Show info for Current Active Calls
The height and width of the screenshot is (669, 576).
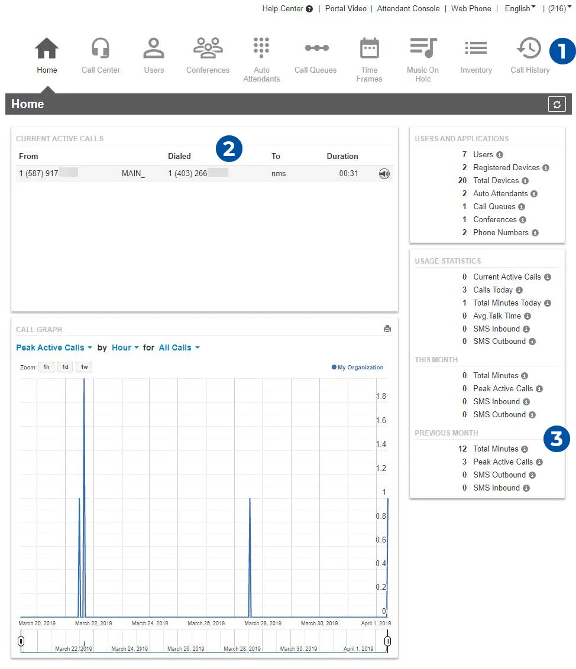pos(548,277)
